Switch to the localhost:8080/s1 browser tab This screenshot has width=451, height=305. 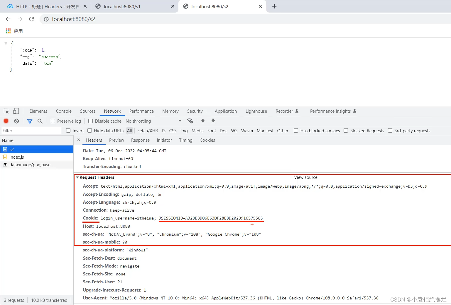point(134,6)
